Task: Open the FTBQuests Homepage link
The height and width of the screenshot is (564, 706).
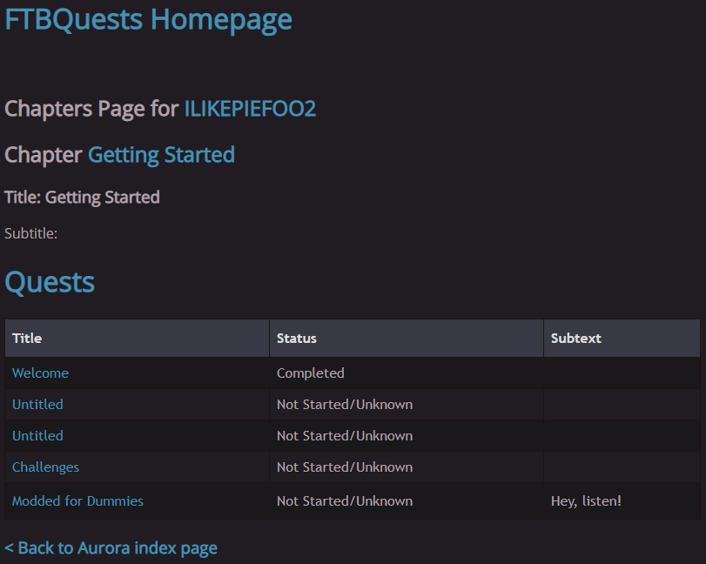Action: pos(148,19)
